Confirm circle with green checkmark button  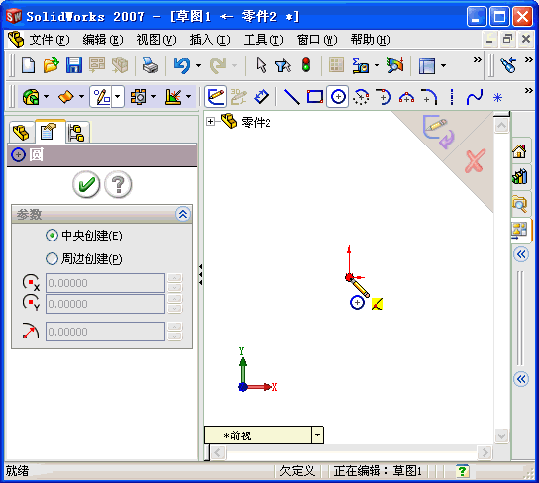point(86,185)
